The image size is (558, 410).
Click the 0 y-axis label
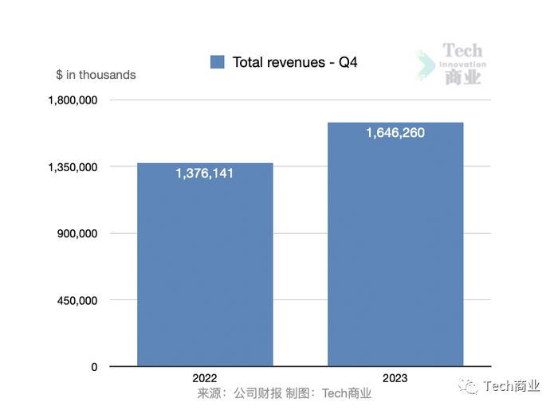pos(94,367)
